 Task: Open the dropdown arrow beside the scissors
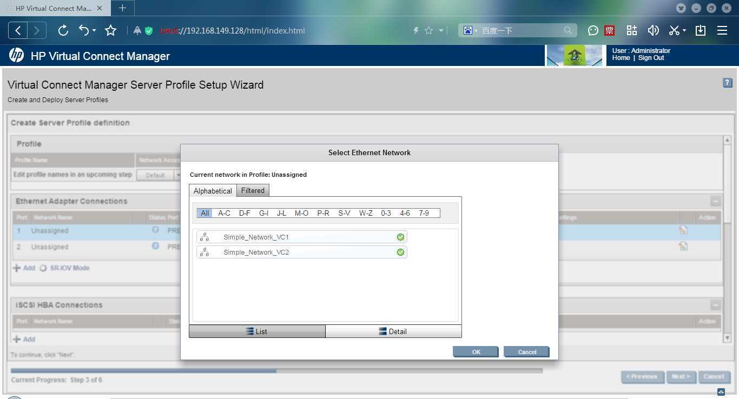684,31
